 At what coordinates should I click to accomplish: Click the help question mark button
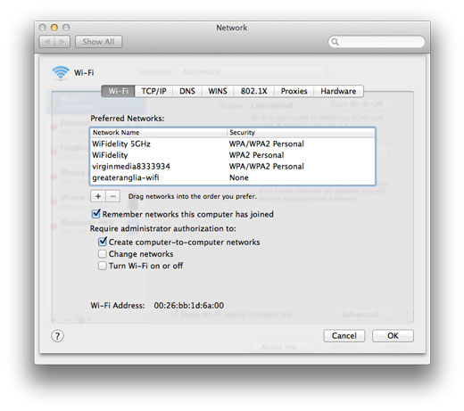[x=57, y=336]
